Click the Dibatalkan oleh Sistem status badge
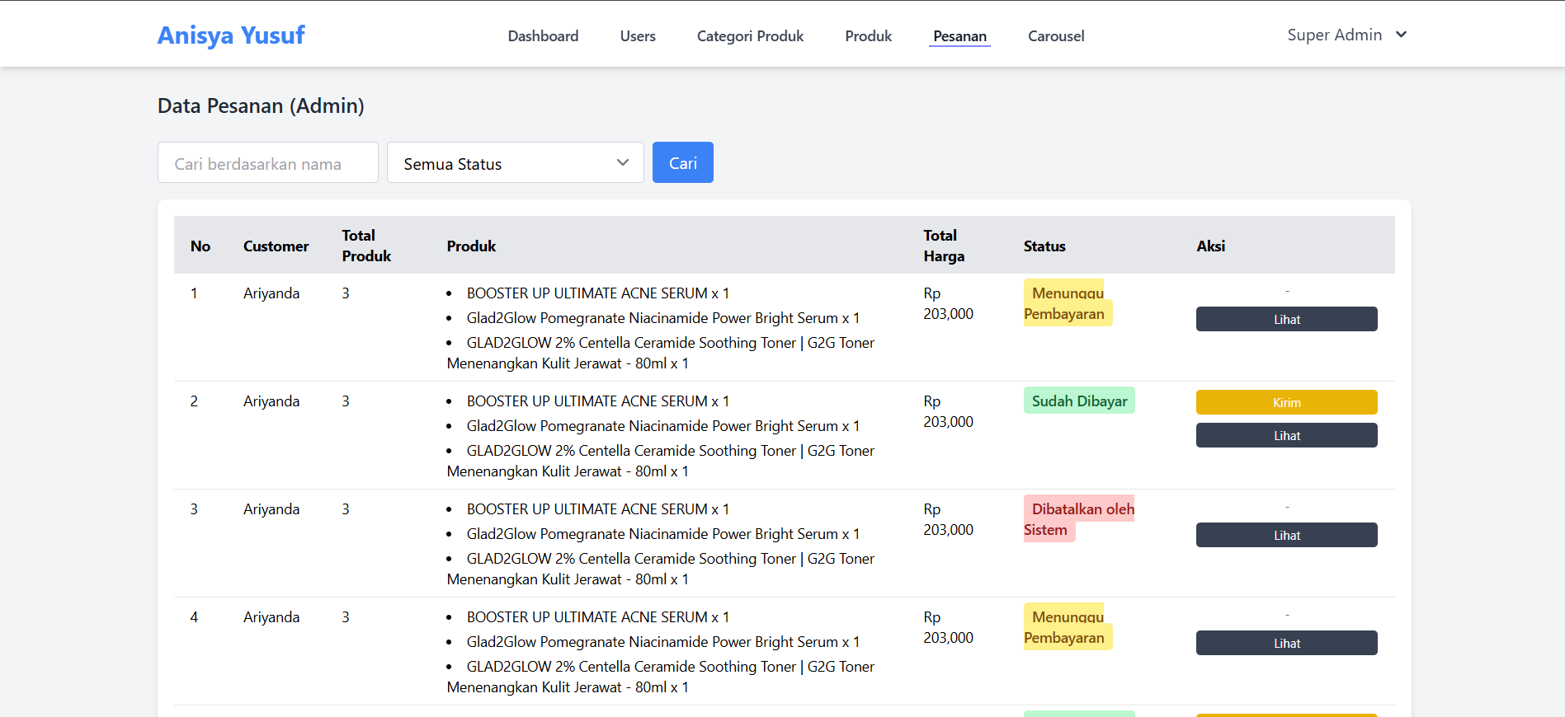1565x717 pixels. click(x=1078, y=519)
